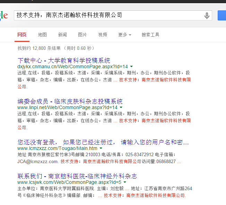Open result 您还没有登录，如果您已经注册过
Image resolution: width=226 pixels, height=205 pixels.
point(103,142)
